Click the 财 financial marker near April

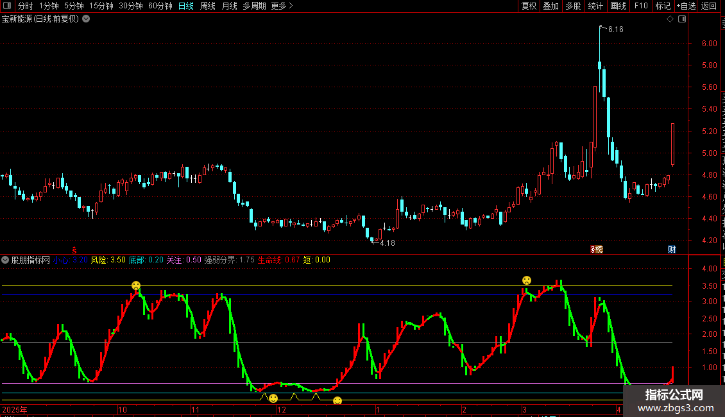click(672, 250)
